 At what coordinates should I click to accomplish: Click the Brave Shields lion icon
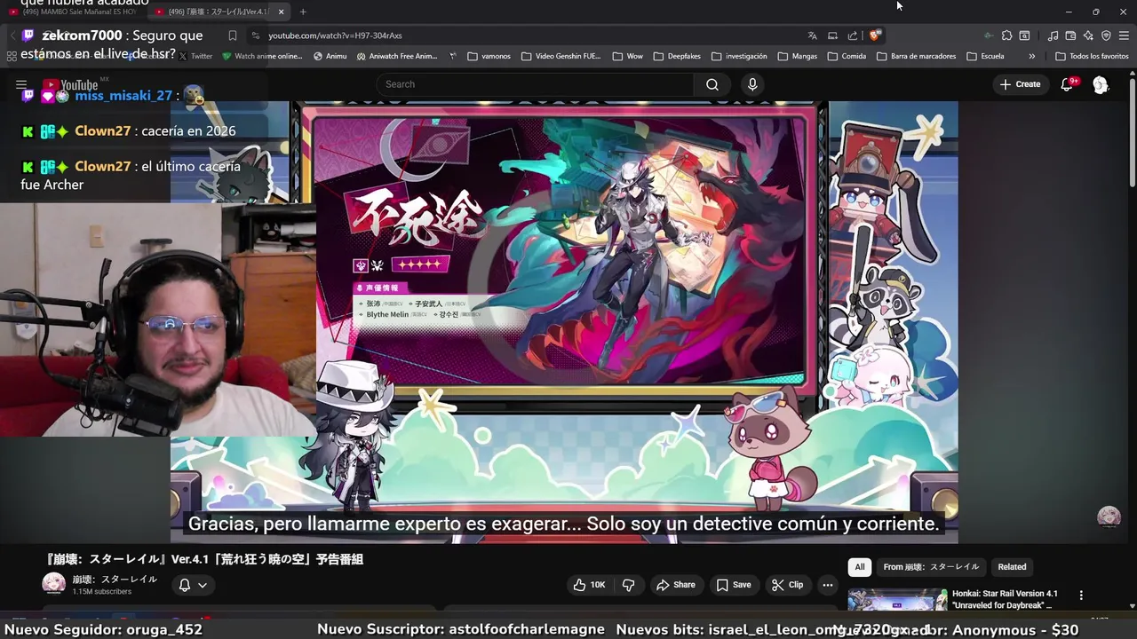875,35
